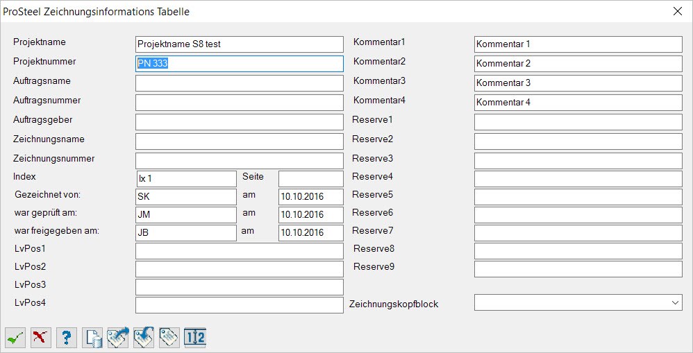Click the Kommentar1 input field
Image resolution: width=693 pixels, height=353 pixels.
click(578, 44)
